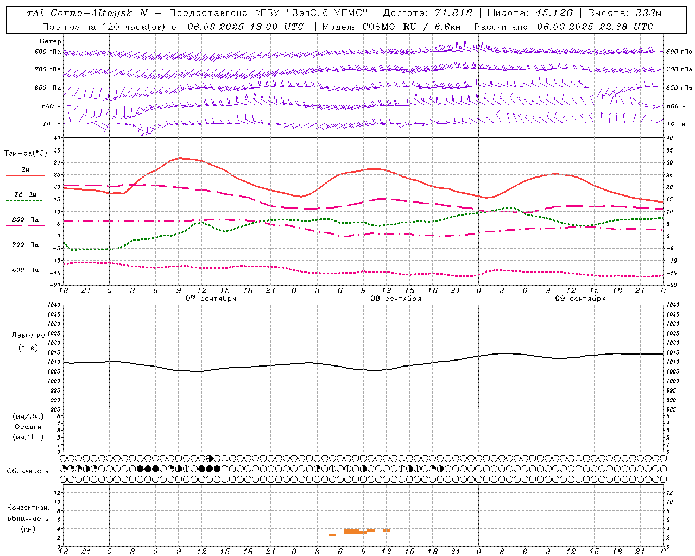Image resolution: width=695 pixels, height=556 pixels.
Task: Click the Широта: 45.126 value
Action: point(530,13)
